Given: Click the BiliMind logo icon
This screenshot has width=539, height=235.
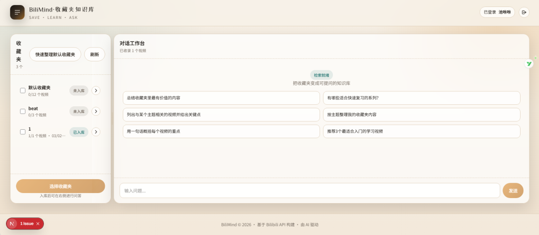Looking at the screenshot, I should [17, 12].
